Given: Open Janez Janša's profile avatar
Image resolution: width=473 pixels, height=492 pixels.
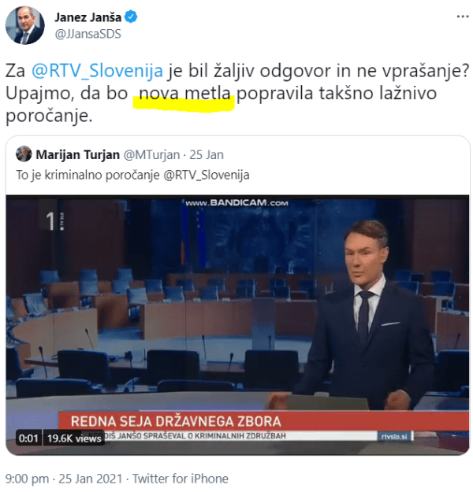Looking at the screenshot, I should [24, 25].
